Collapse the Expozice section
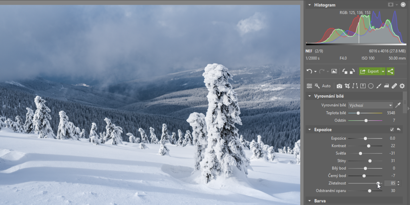The height and width of the screenshot is (205, 410). pyautogui.click(x=310, y=130)
